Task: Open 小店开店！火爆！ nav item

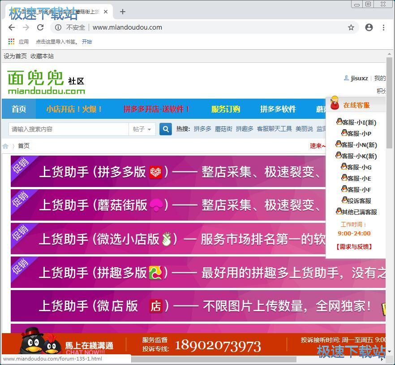Action: click(74, 109)
